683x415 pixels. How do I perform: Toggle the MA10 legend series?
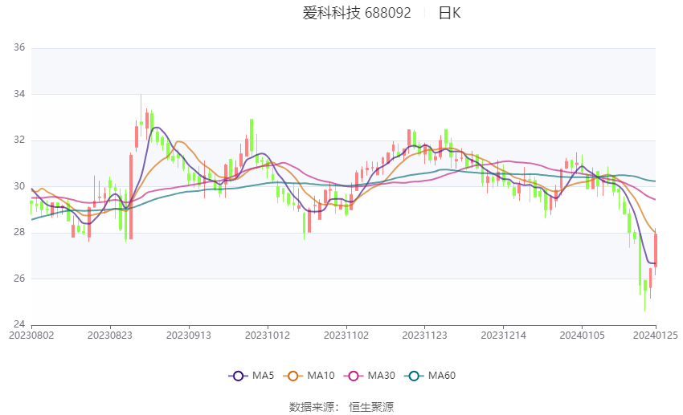pyautogui.click(x=309, y=376)
